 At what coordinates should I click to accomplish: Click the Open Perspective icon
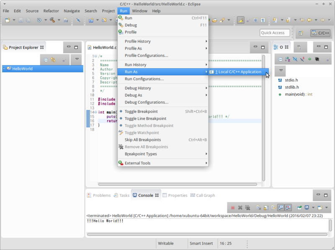301,33
